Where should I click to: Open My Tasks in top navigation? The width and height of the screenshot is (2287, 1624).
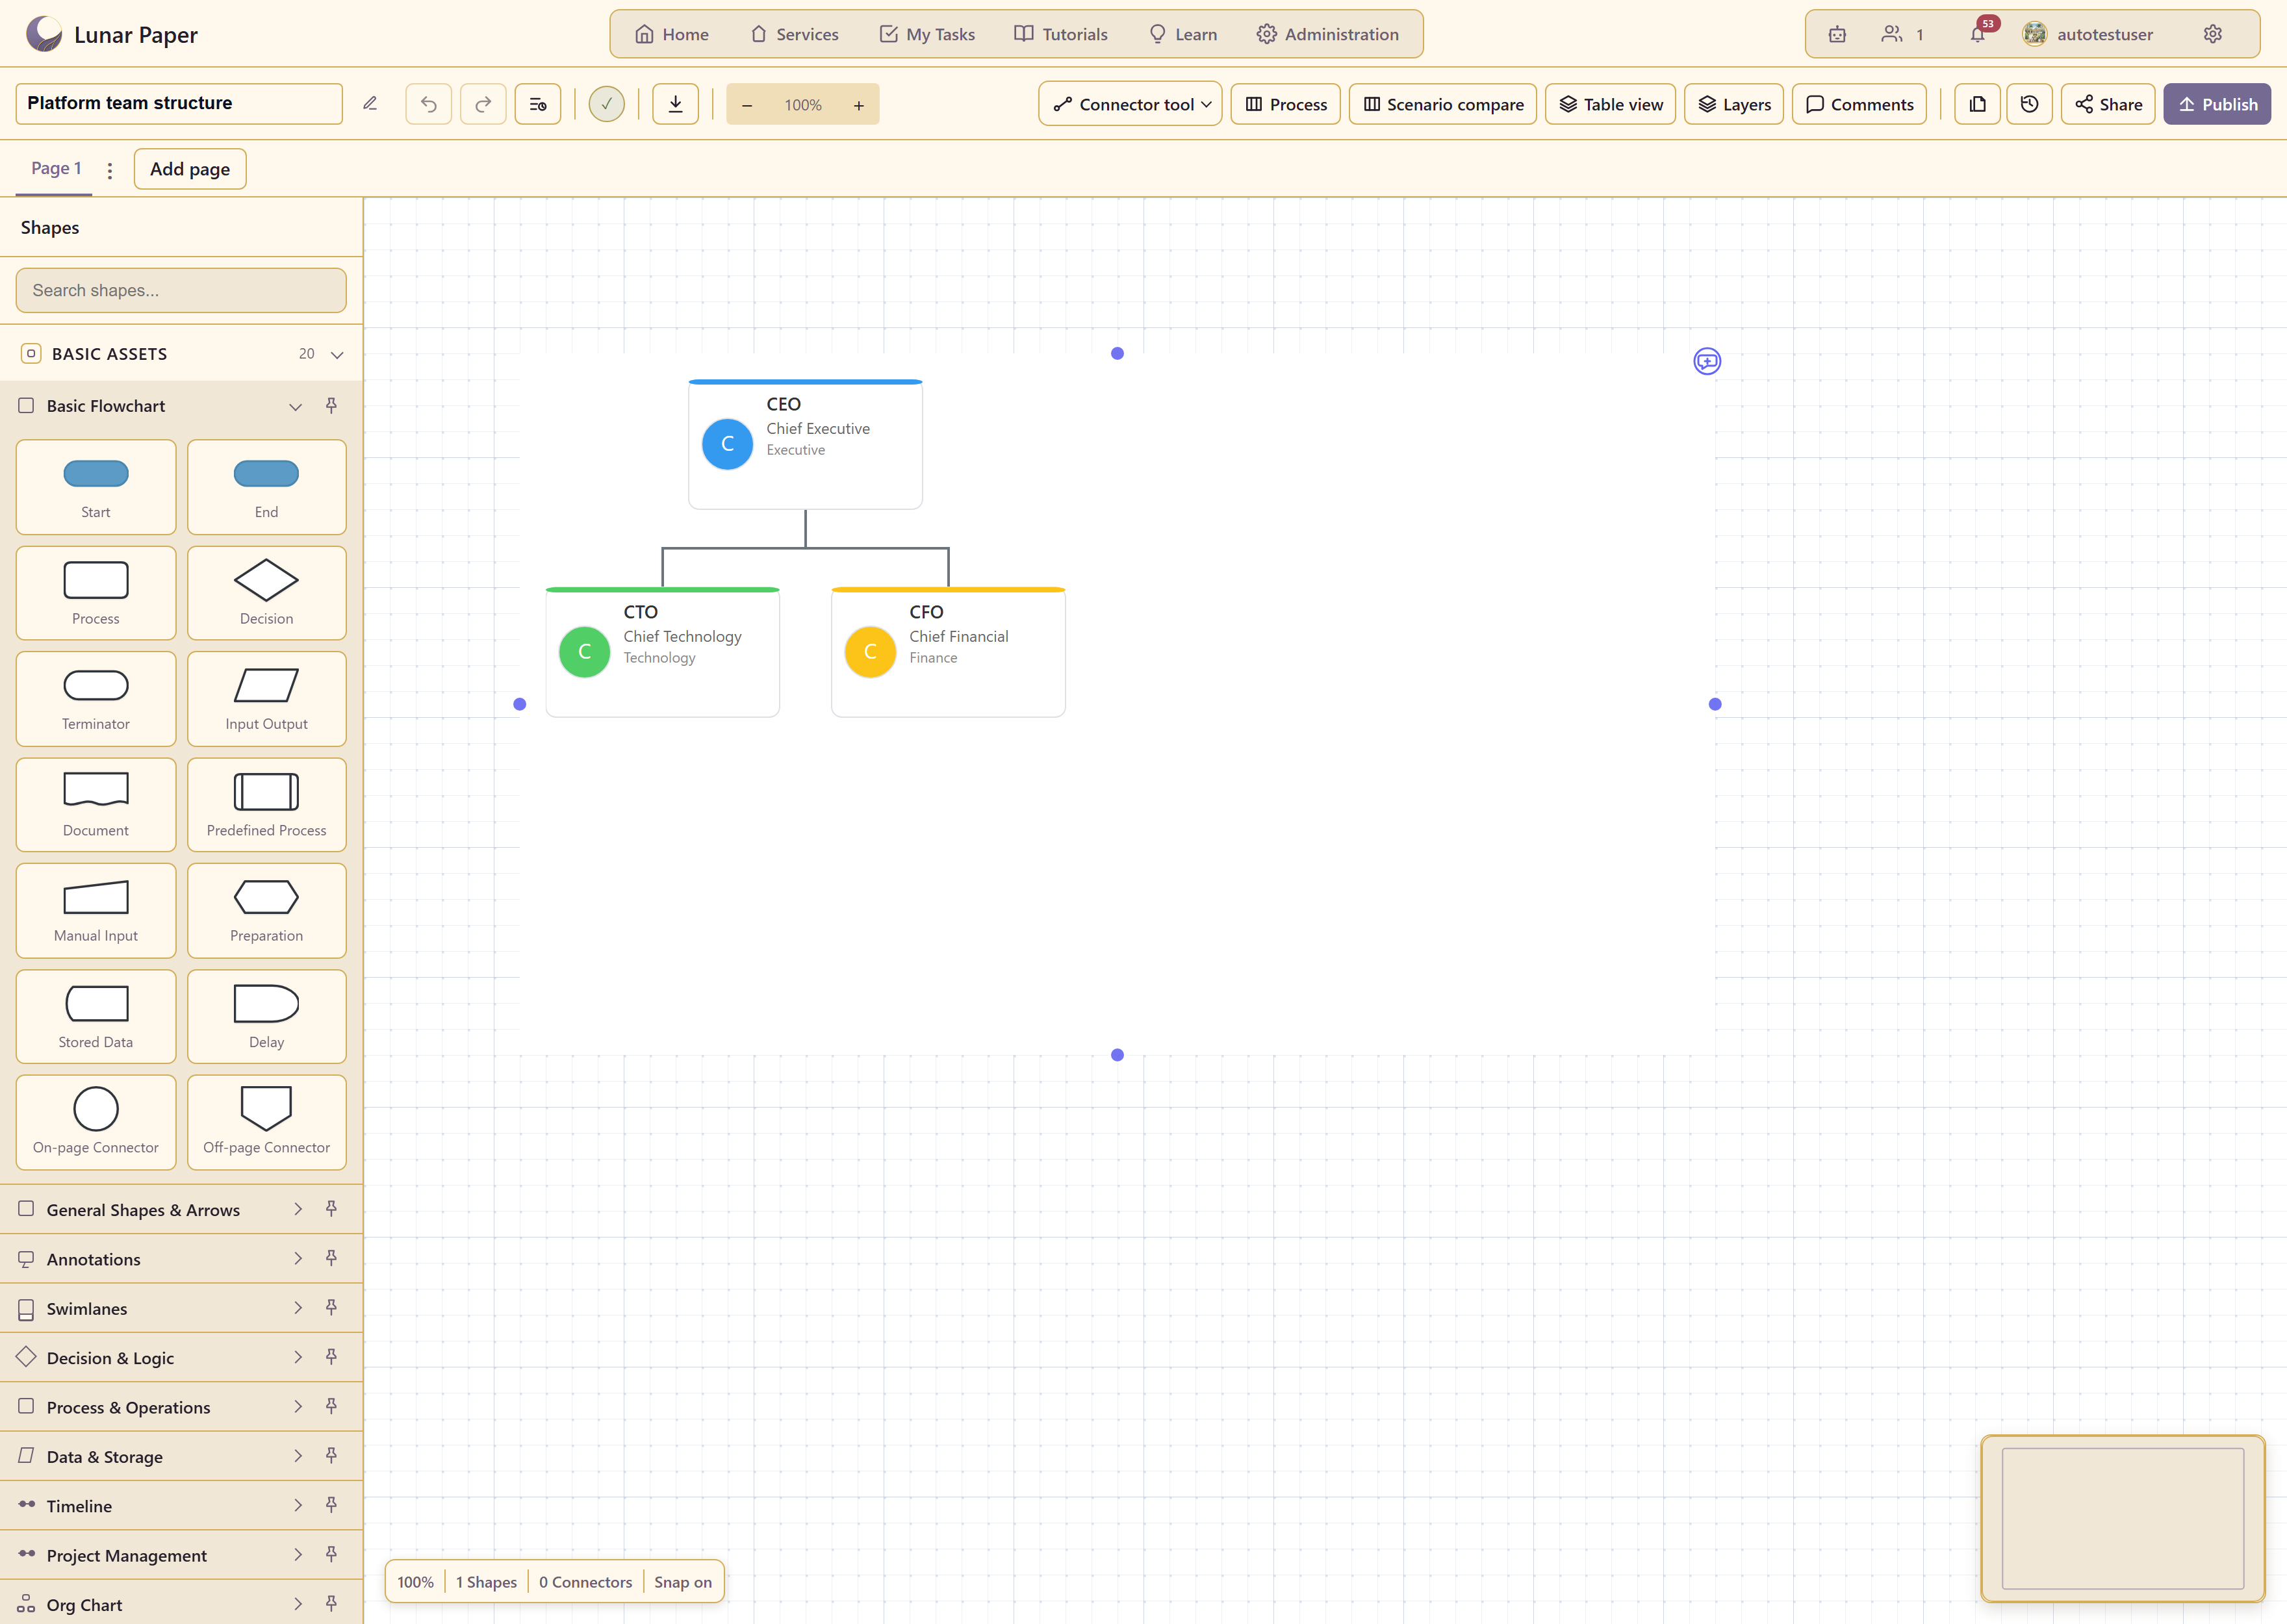(927, 34)
